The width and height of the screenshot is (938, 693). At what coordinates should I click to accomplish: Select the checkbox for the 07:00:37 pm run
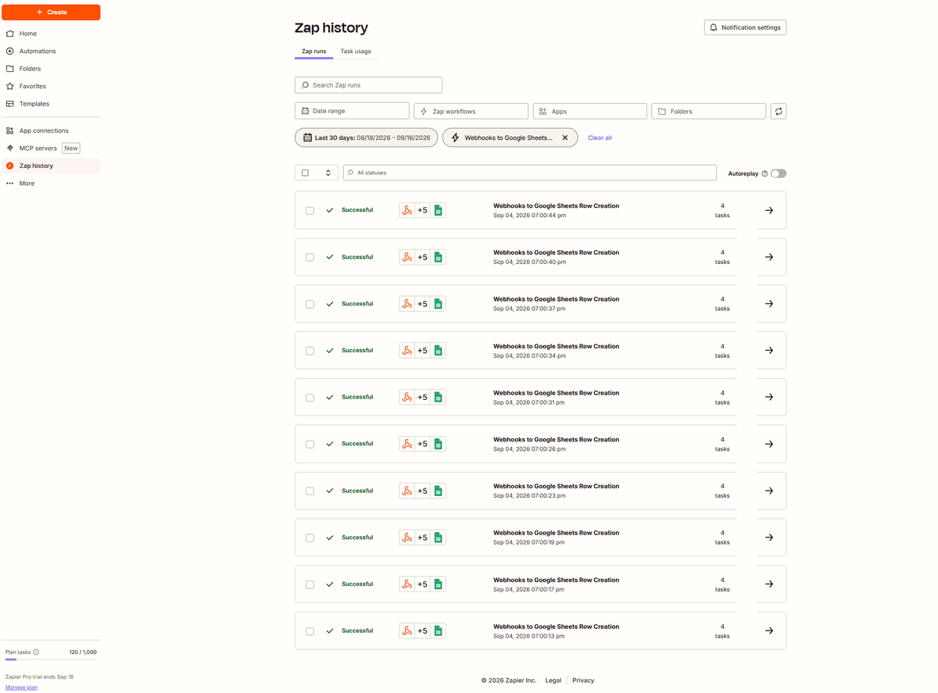pyautogui.click(x=310, y=304)
